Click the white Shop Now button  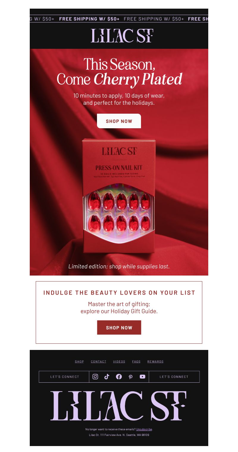pyautogui.click(x=119, y=121)
